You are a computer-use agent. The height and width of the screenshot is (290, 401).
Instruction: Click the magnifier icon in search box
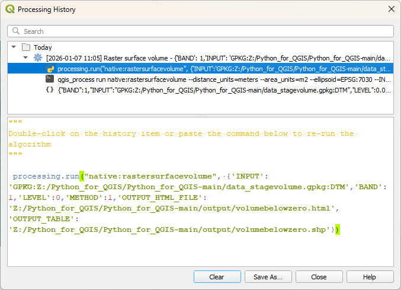[x=16, y=31]
